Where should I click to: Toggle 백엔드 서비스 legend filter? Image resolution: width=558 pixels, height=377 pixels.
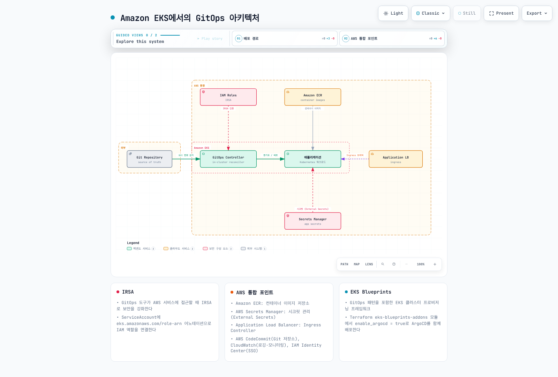[x=141, y=249]
